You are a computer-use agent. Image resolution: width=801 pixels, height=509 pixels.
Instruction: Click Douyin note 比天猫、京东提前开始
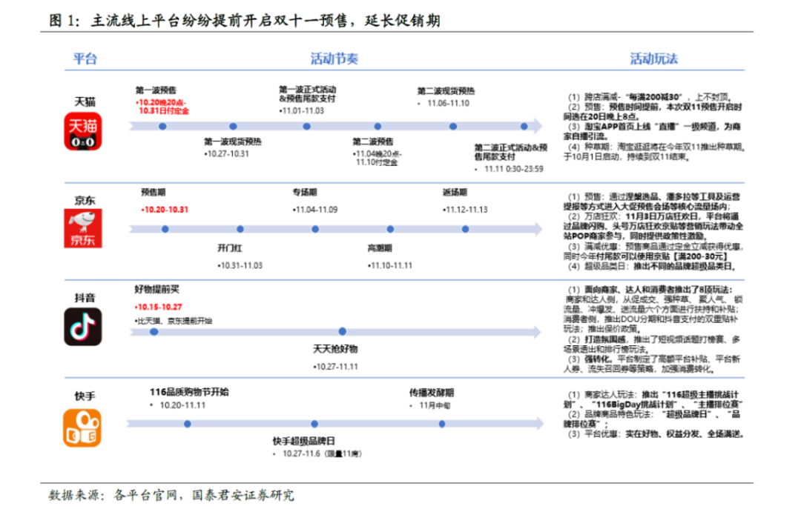173,321
